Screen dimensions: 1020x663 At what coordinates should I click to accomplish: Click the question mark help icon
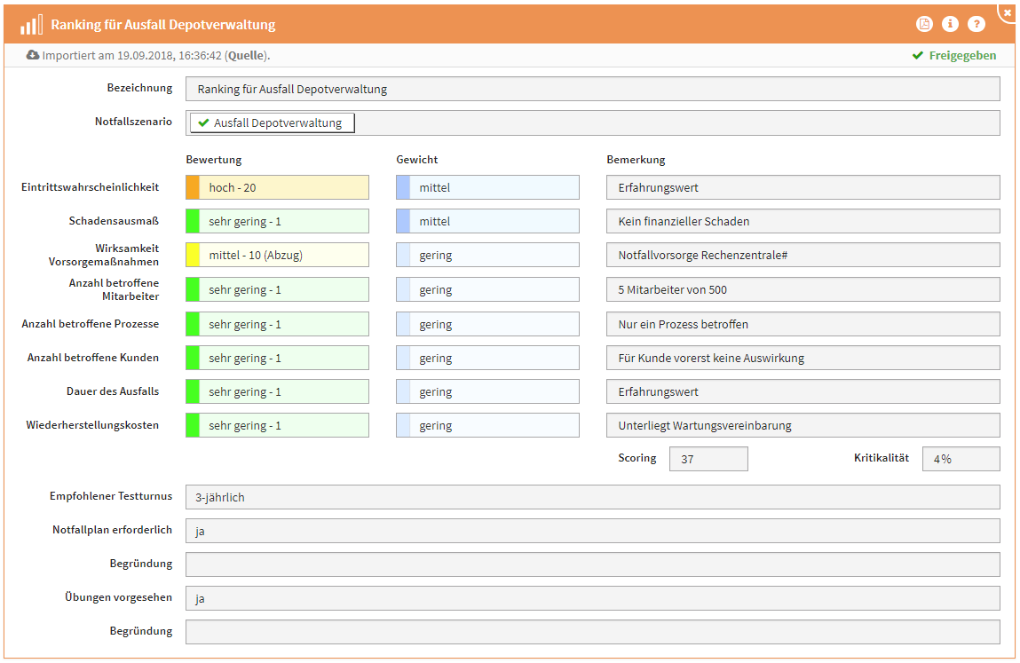977,25
